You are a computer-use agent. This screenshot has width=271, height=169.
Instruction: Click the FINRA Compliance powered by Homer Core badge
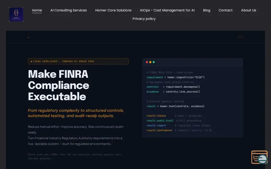click(78, 62)
